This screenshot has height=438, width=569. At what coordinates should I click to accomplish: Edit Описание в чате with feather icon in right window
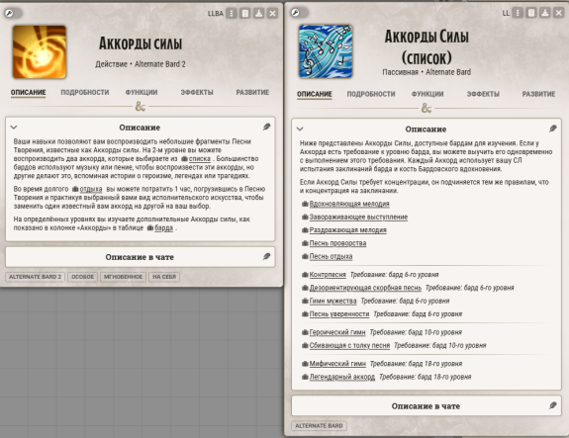tap(552, 405)
